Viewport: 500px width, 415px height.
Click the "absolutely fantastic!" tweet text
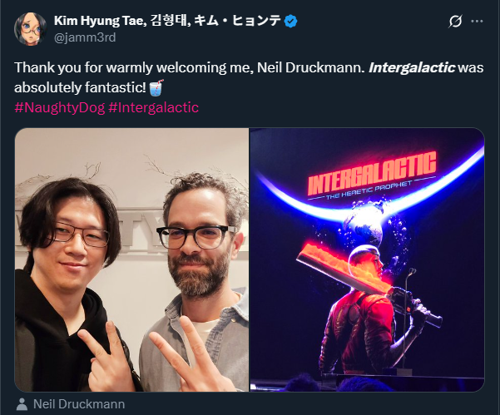tap(80, 87)
